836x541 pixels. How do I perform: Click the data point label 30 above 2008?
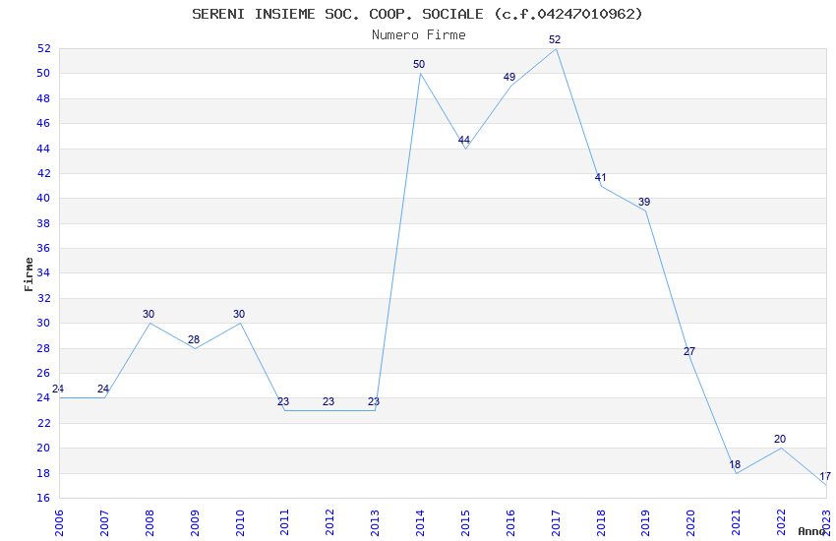coord(149,314)
